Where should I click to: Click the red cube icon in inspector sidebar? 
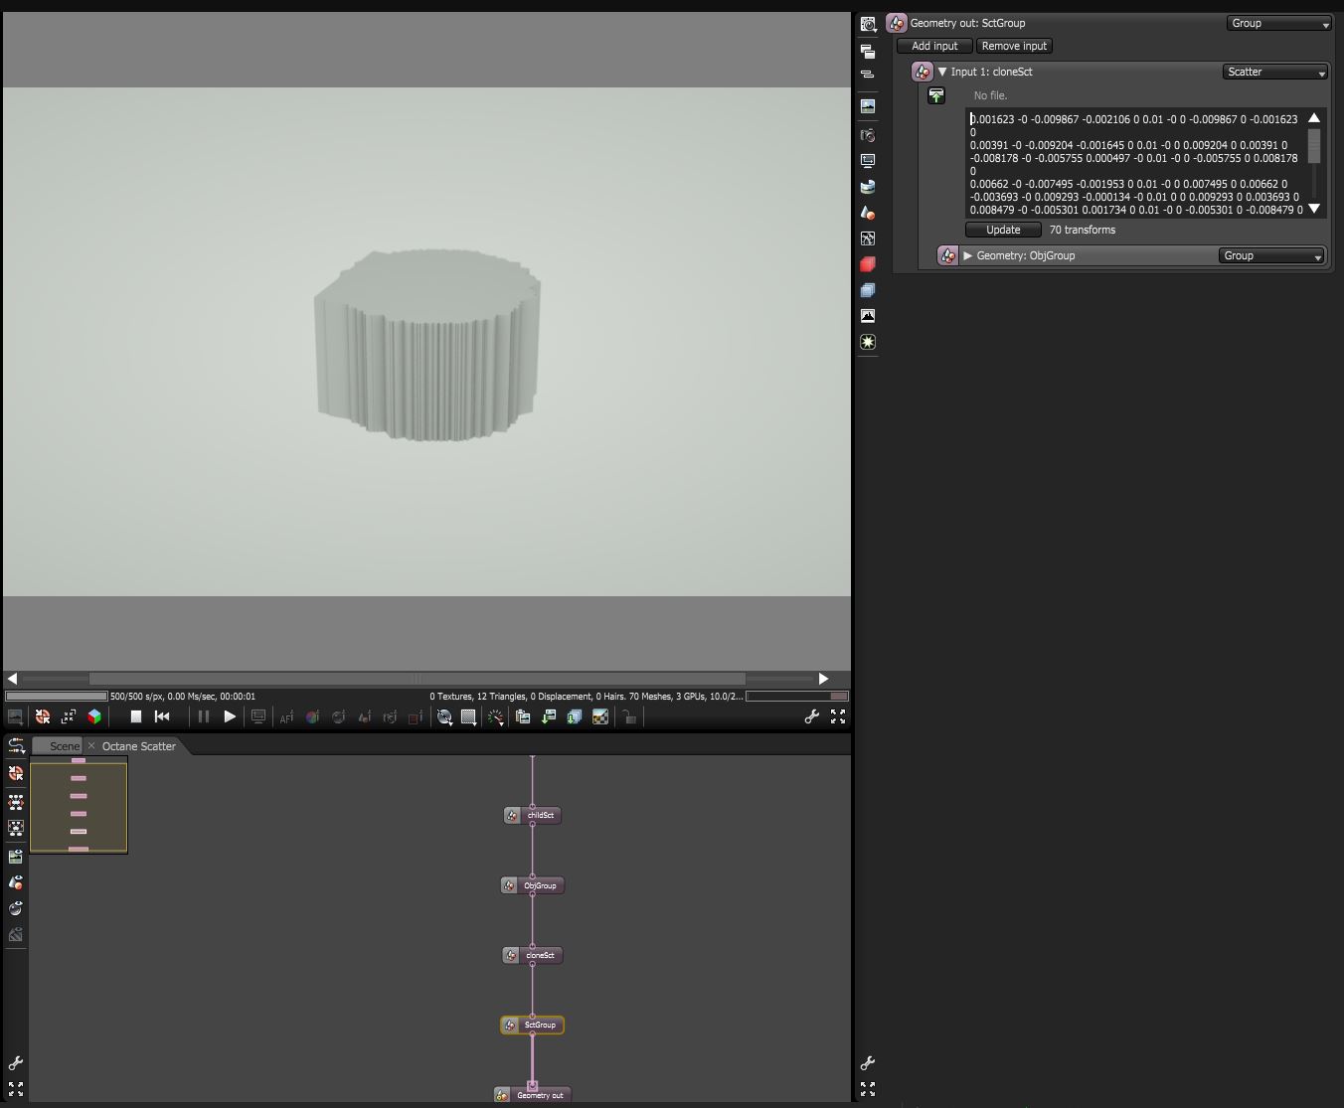[x=868, y=264]
